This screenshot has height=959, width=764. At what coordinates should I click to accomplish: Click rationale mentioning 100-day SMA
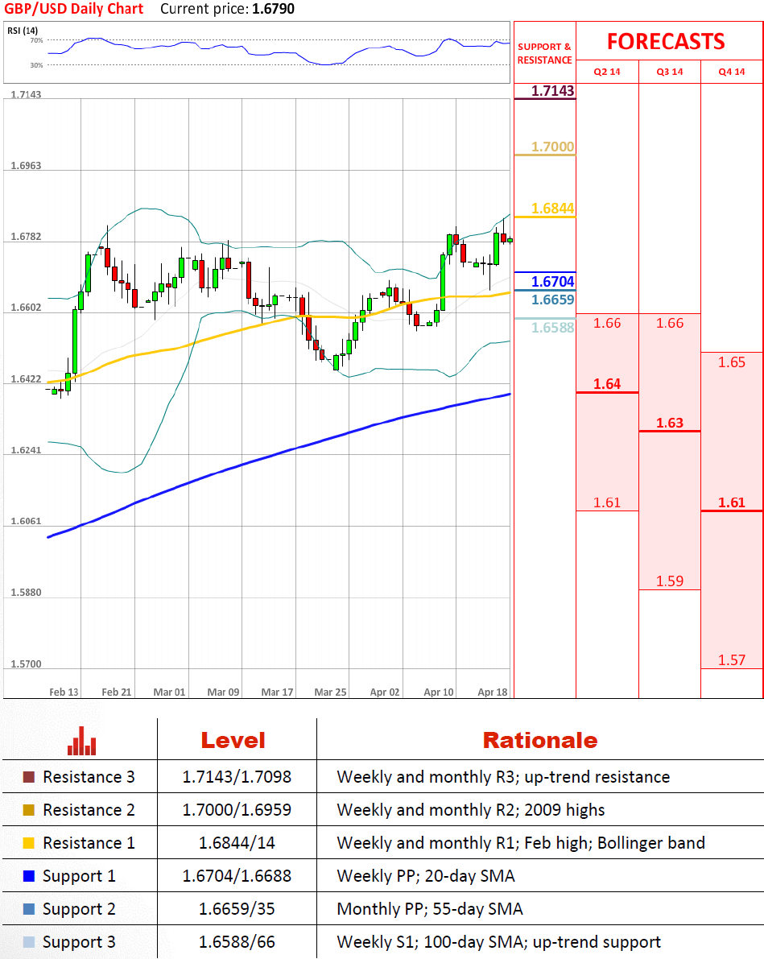499,942
